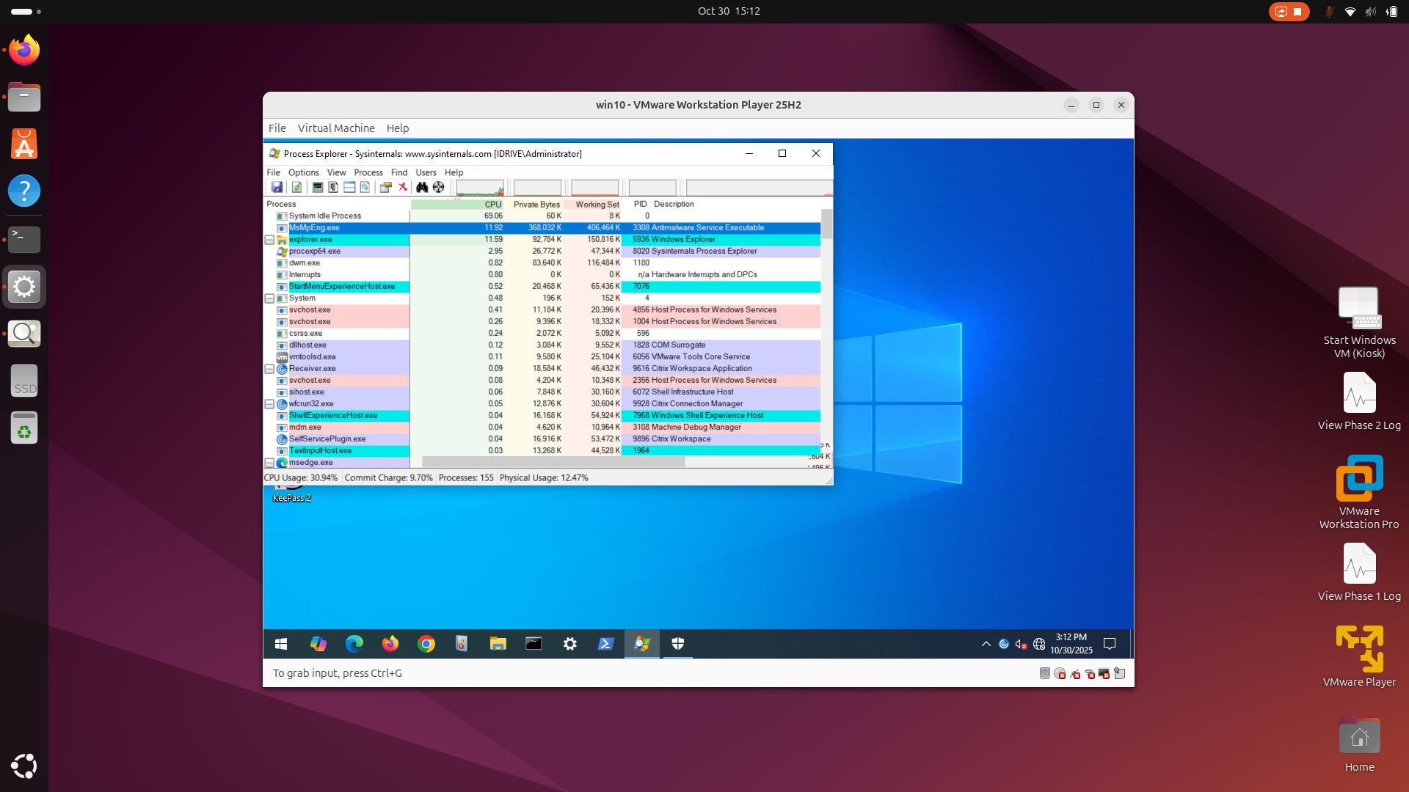The height and width of the screenshot is (792, 1409).
Task: Sort by Working Set column header
Action: [597, 205]
